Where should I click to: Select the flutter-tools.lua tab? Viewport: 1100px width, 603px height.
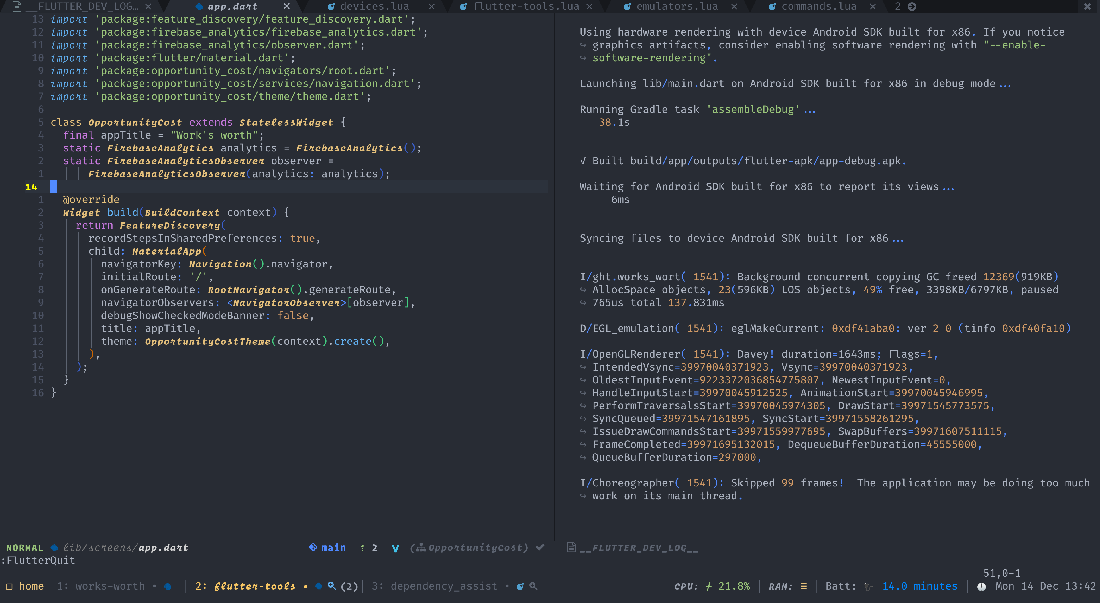[522, 6]
